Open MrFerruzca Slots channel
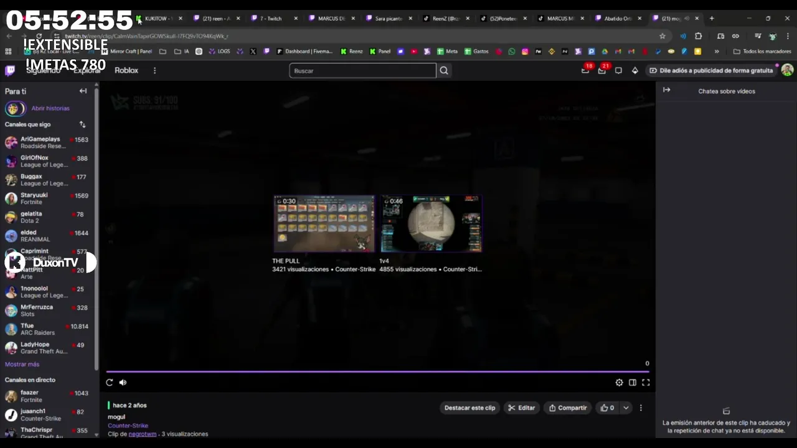Viewport: 797px width, 448px height. (x=47, y=310)
